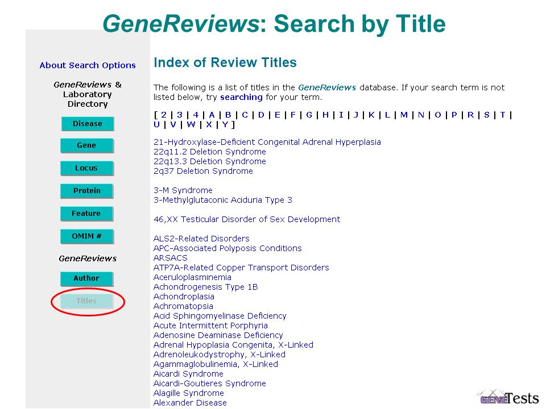Jump to letter R in index
Screen dimensions: 546x409
pyautogui.click(x=470, y=115)
